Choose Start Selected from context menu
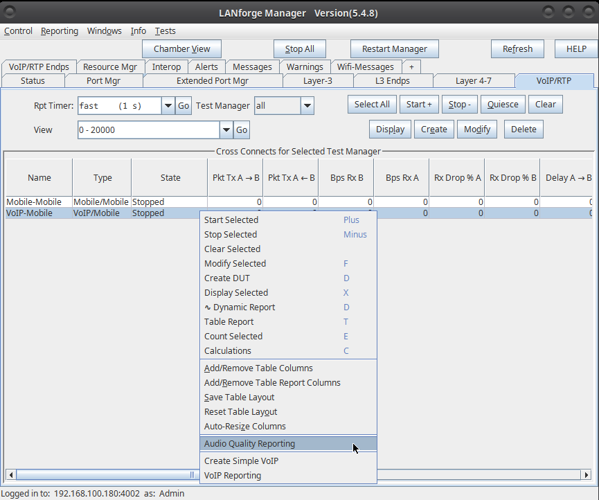This screenshot has height=500, width=599. (289, 220)
